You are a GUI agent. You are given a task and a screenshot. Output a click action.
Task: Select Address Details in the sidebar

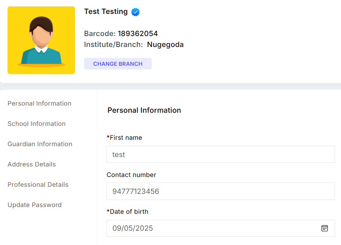coord(32,164)
